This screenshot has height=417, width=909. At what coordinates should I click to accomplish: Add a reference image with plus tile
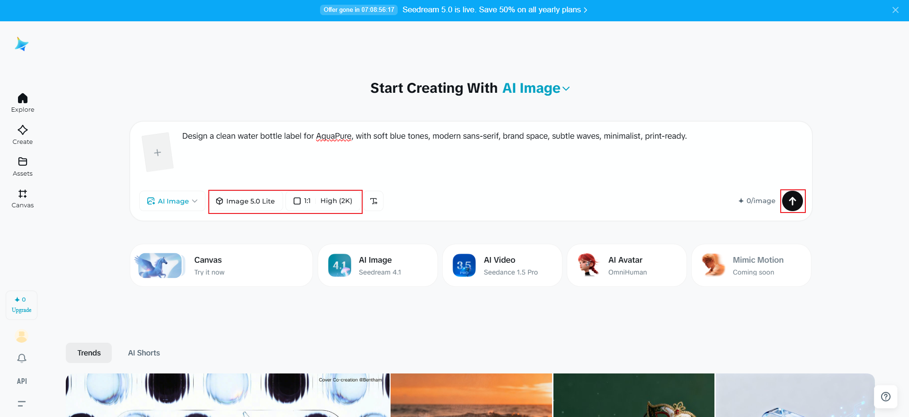pyautogui.click(x=158, y=152)
